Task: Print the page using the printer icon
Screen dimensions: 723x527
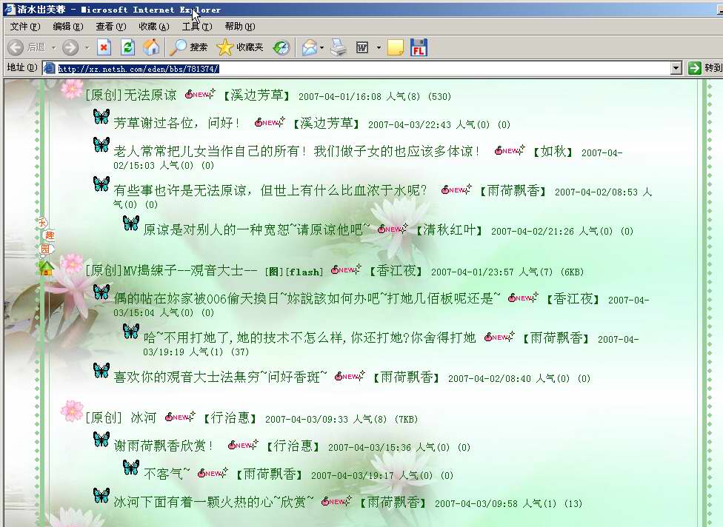Action: coord(339,47)
